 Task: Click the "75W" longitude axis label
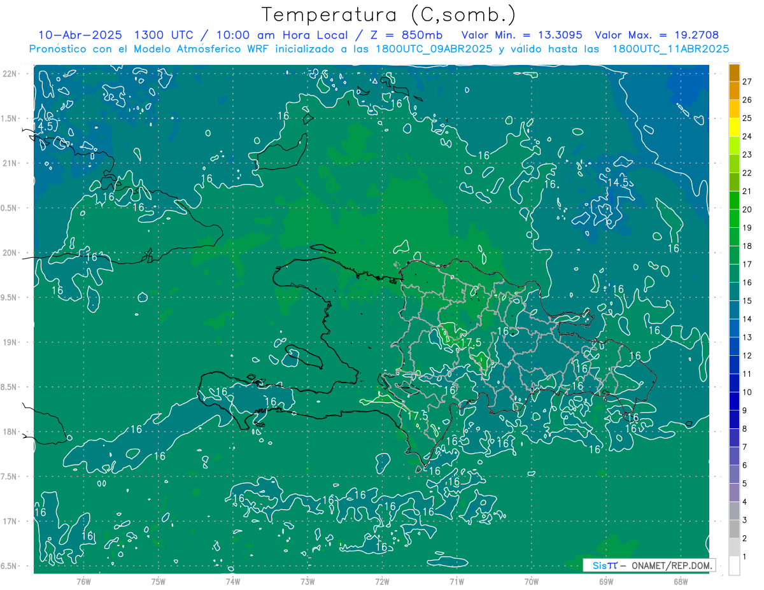[159, 581]
